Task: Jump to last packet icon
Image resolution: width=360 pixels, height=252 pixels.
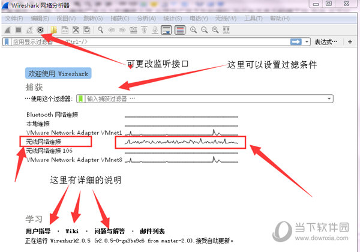Action: 155,30
